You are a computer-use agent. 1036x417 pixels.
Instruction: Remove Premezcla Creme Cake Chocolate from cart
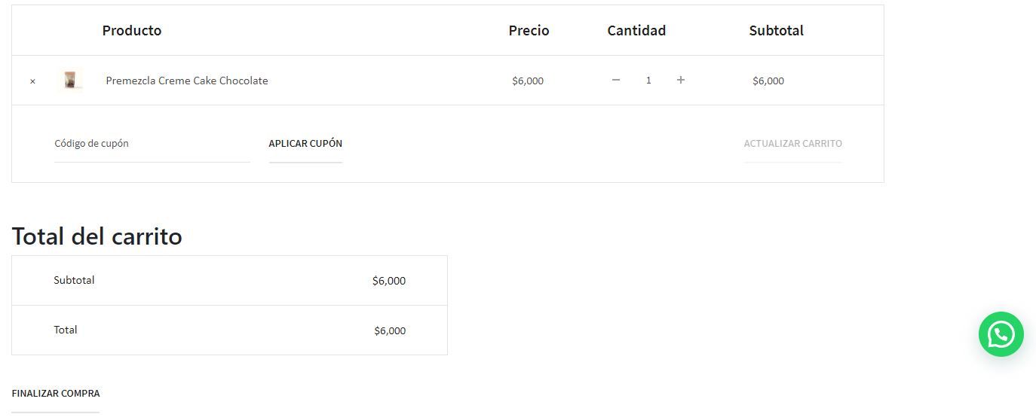[x=32, y=81]
